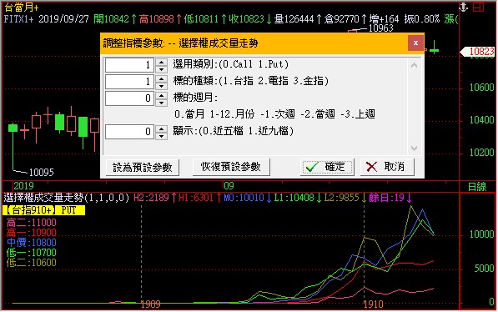Viewport: 498px width, 312px height.
Task: Click the 日線 period label
Action: [477, 187]
